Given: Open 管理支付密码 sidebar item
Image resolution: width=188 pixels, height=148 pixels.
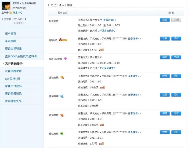Looking at the screenshot, I should [13, 86].
